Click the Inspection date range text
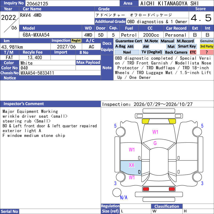This screenshot has height=214, width=214. (147, 104)
